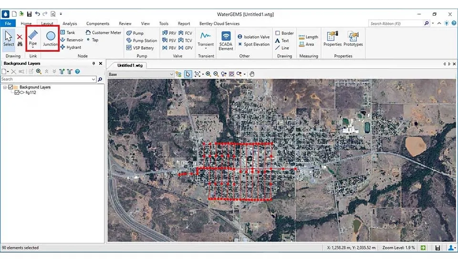Open the File menu
This screenshot has height=261, width=458.
(x=8, y=23)
